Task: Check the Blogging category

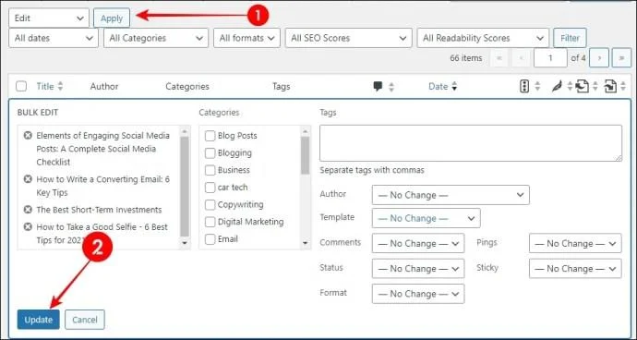Action: point(210,153)
